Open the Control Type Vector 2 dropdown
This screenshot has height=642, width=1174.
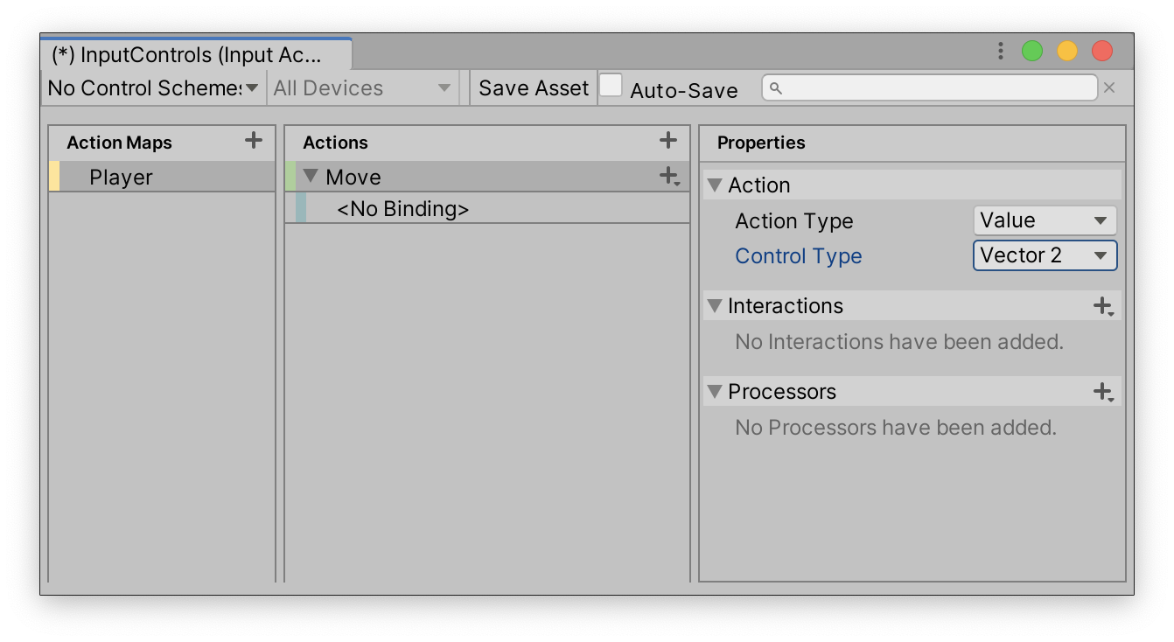pyautogui.click(x=1045, y=255)
